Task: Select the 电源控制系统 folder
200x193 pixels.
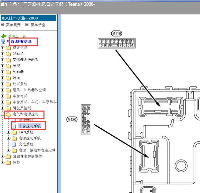Action: [30, 138]
